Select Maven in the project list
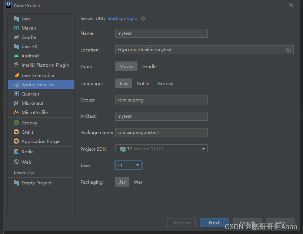Image resolution: width=303 pixels, height=234 pixels. pos(41,28)
